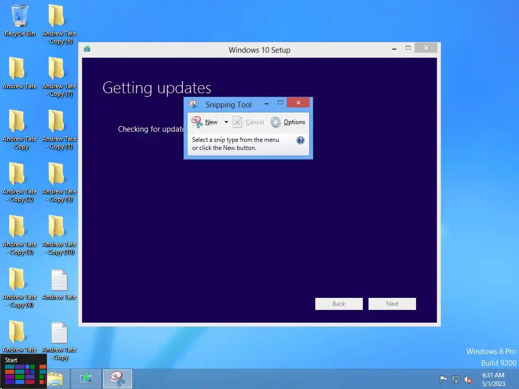Switch to Windows 10 Setup taskbar button

(x=86, y=379)
